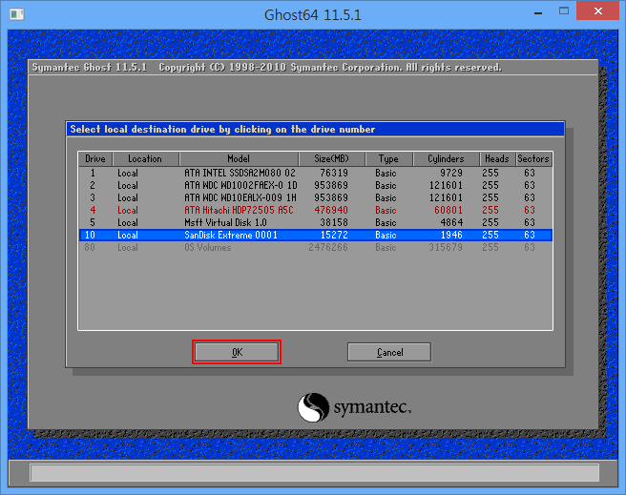
Task: Close the Ghost64 11.5.1 window
Action: pyautogui.click(x=597, y=10)
